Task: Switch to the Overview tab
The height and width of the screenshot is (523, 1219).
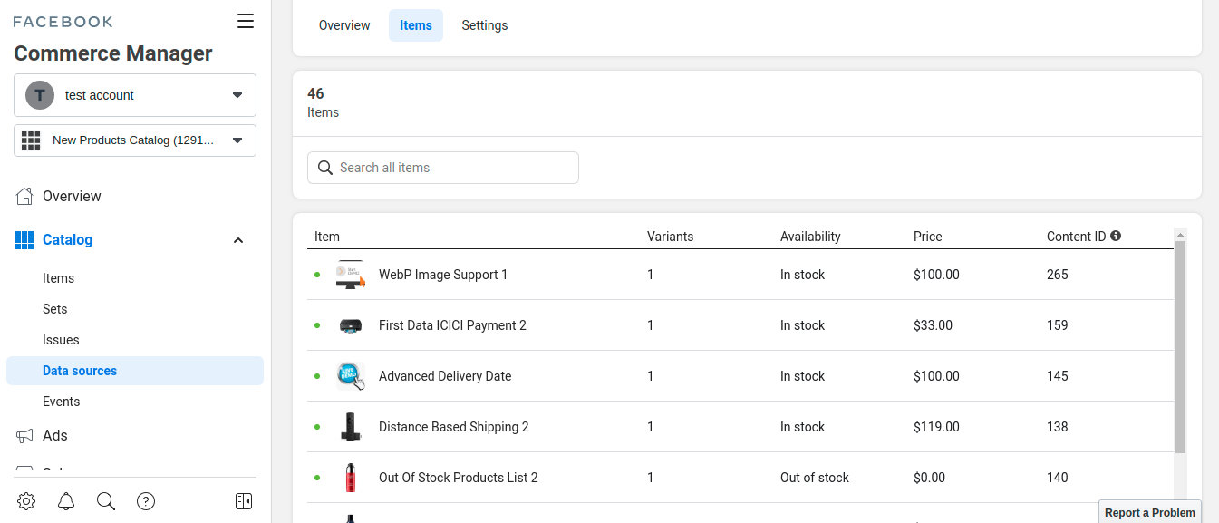Action: click(344, 25)
